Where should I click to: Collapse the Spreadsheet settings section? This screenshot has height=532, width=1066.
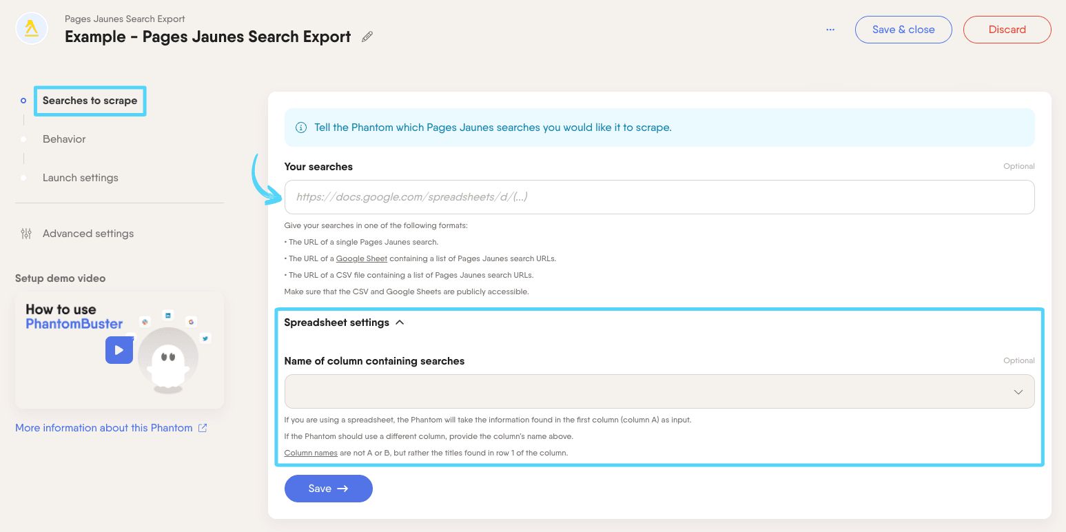(344, 323)
